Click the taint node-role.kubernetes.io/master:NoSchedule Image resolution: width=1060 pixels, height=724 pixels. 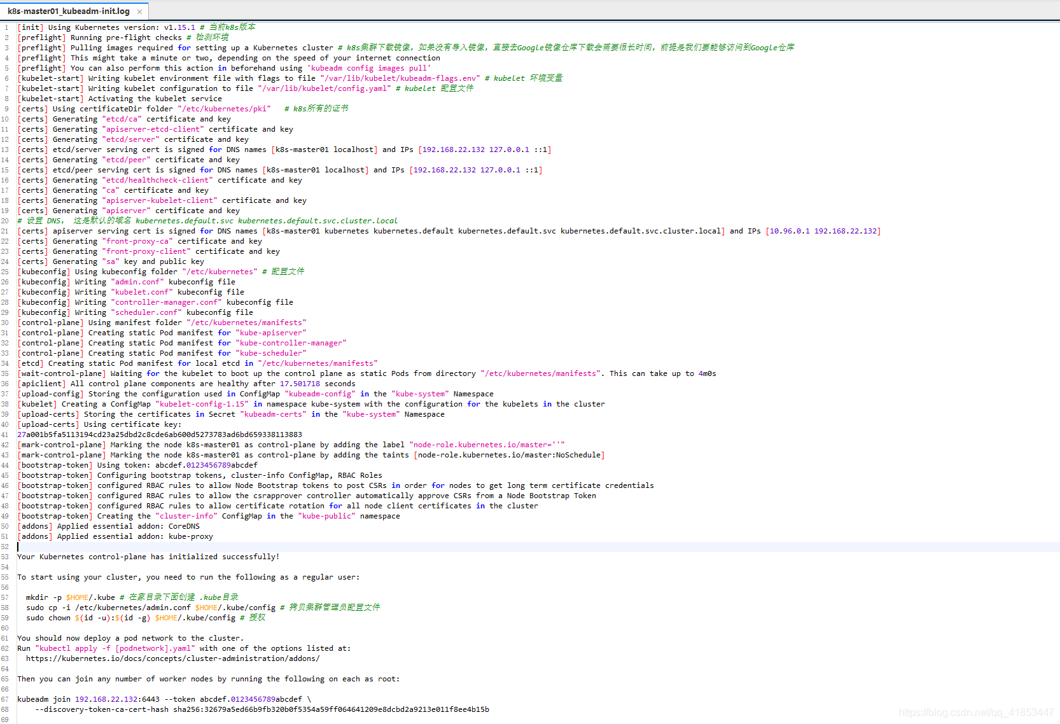tap(509, 455)
